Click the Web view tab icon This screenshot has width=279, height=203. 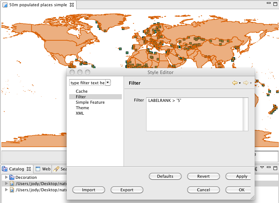[x=38, y=169]
